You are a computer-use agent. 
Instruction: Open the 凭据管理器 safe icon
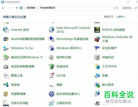[6, 94]
